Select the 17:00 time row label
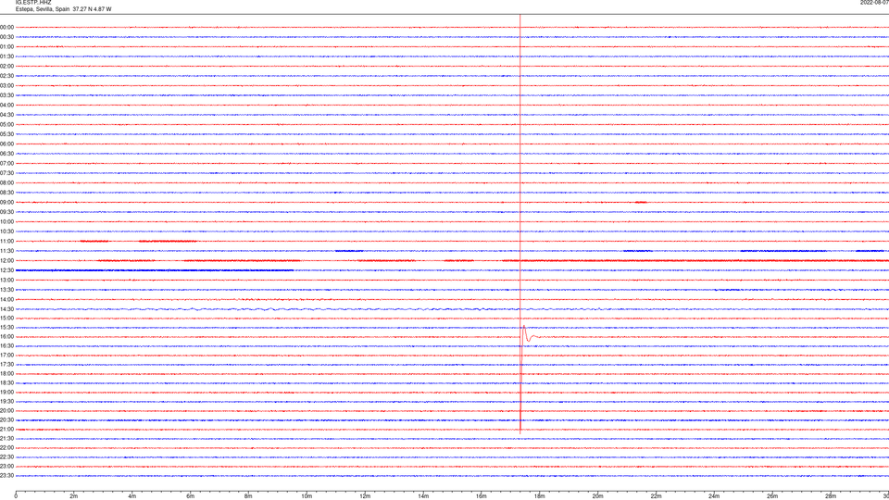Screen dimensions: 889x500 pyautogui.click(x=6, y=356)
